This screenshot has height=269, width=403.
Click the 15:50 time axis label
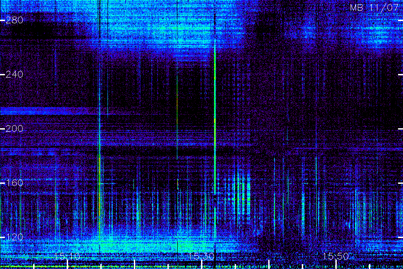pyautogui.click(x=336, y=256)
